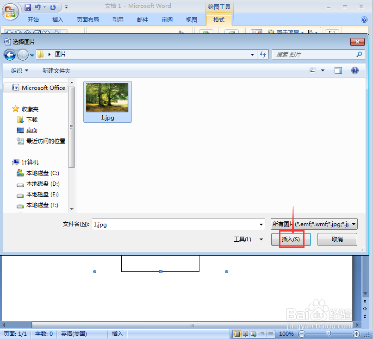The image size is (373, 339).
Task: Select 收藏夹 in the navigation pane
Action: pos(25,109)
